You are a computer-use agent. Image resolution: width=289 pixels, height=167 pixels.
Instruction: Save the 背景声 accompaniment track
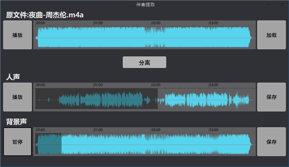[x=271, y=142]
